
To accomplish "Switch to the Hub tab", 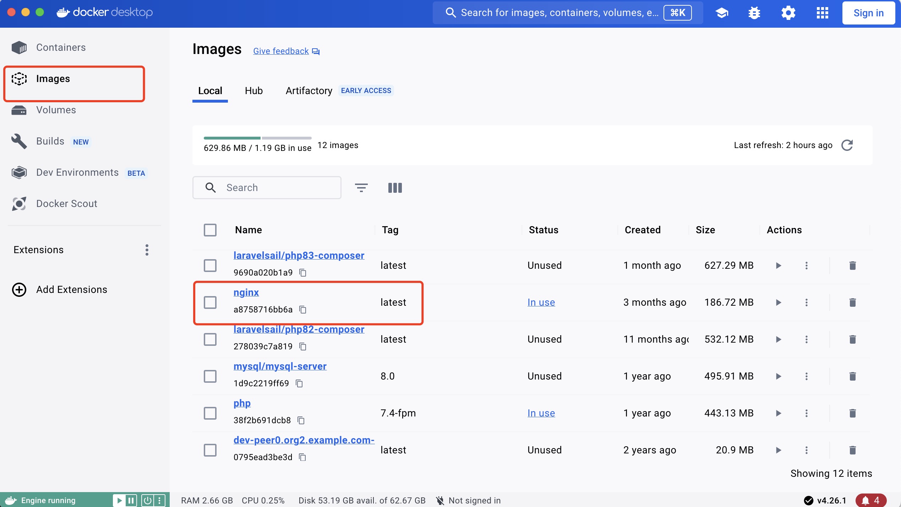I will tap(253, 91).
